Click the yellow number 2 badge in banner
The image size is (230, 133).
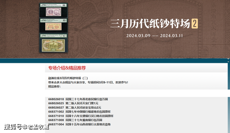pos(195,24)
